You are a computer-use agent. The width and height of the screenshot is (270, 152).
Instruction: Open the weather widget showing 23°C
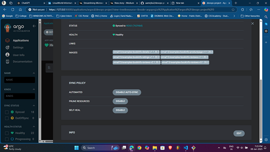[x=12, y=148]
